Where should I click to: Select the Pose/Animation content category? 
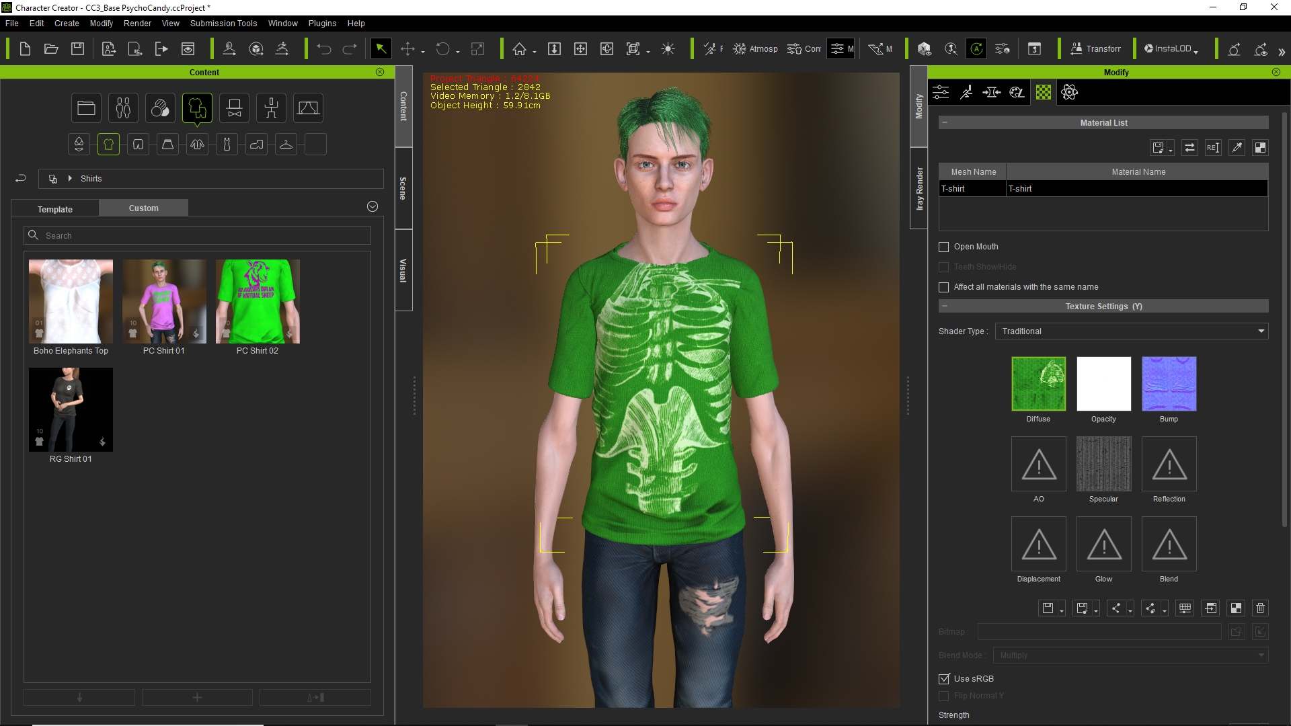click(271, 108)
